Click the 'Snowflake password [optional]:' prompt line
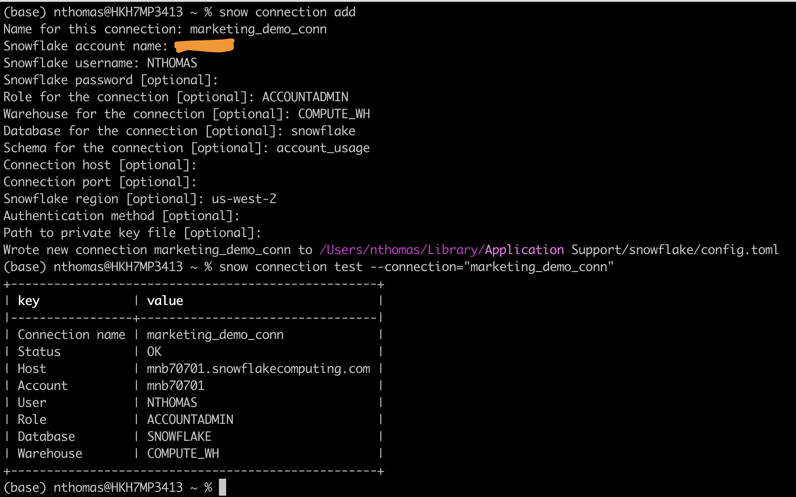This screenshot has height=497, width=796. tap(110, 80)
